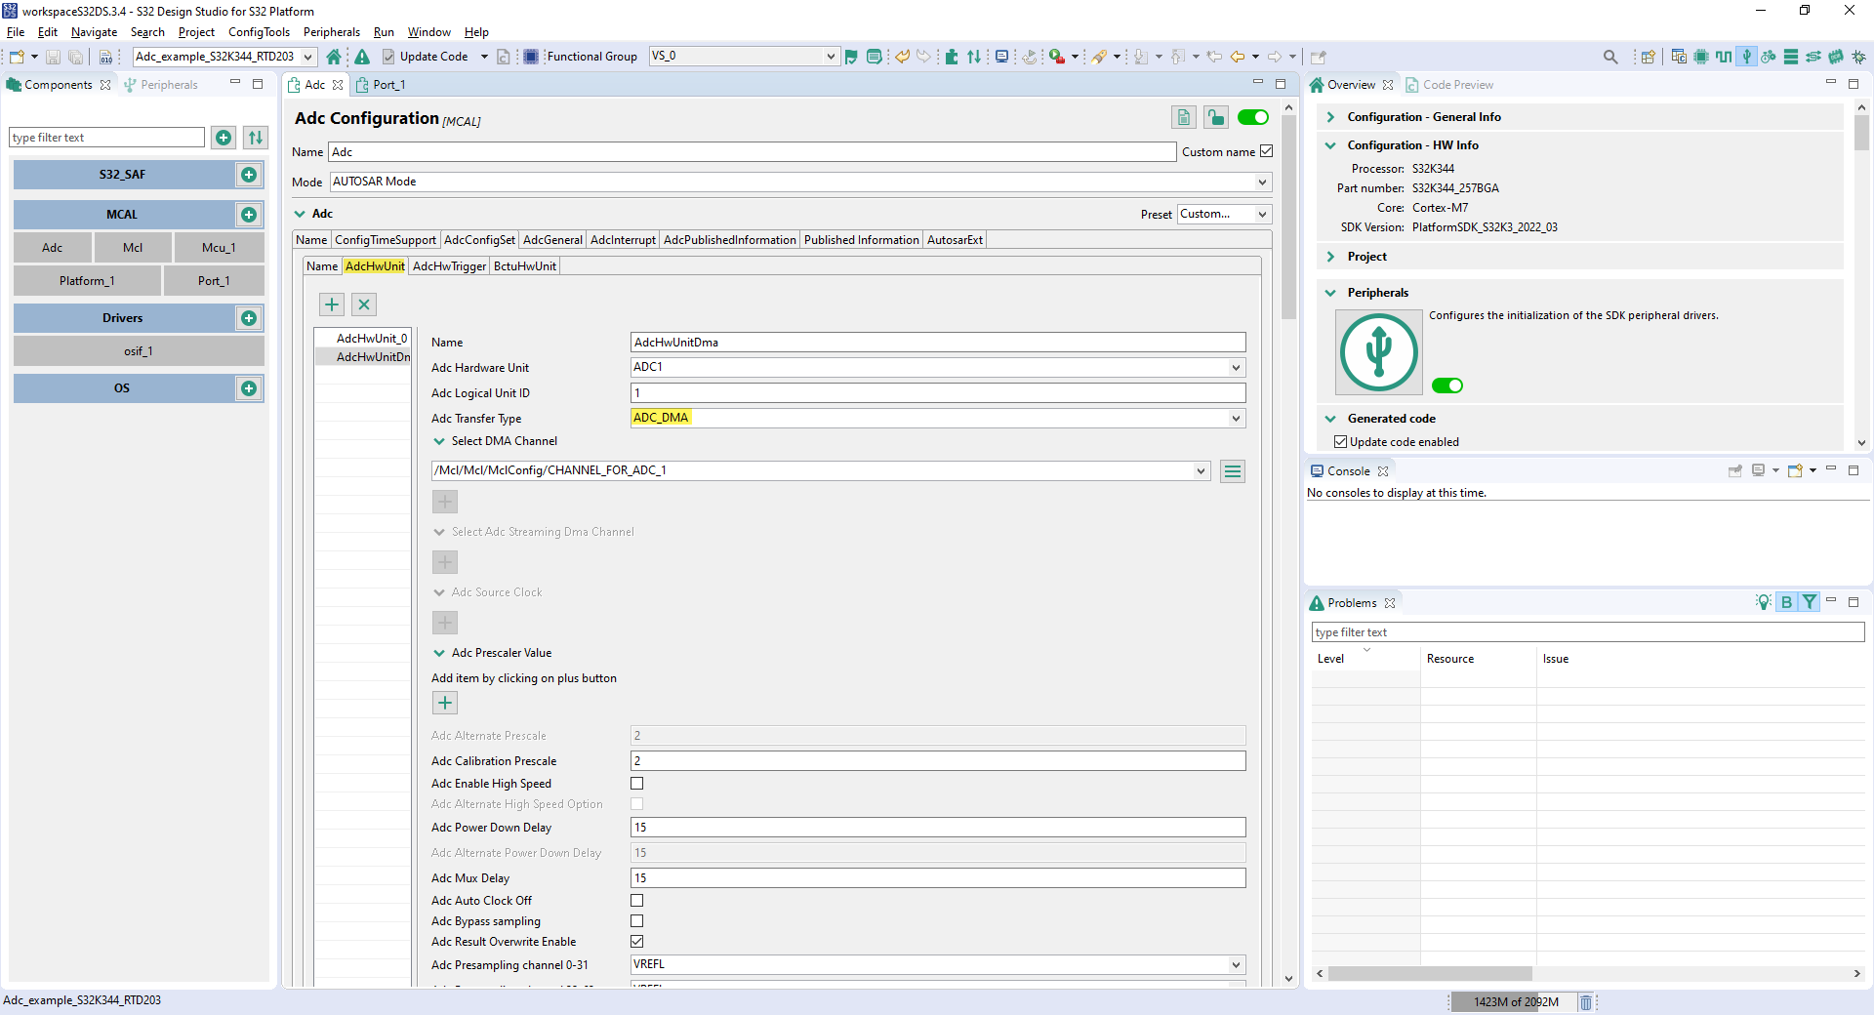1874x1015 pixels.
Task: Enable Adc Auto Clock Off checkbox
Action: [637, 901]
